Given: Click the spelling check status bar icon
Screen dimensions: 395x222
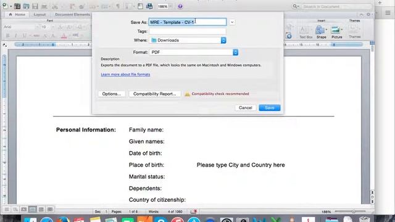Looking at the screenshot, I should click(x=193, y=212).
